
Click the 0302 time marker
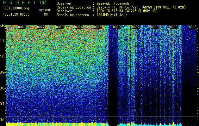tap(41, 27)
